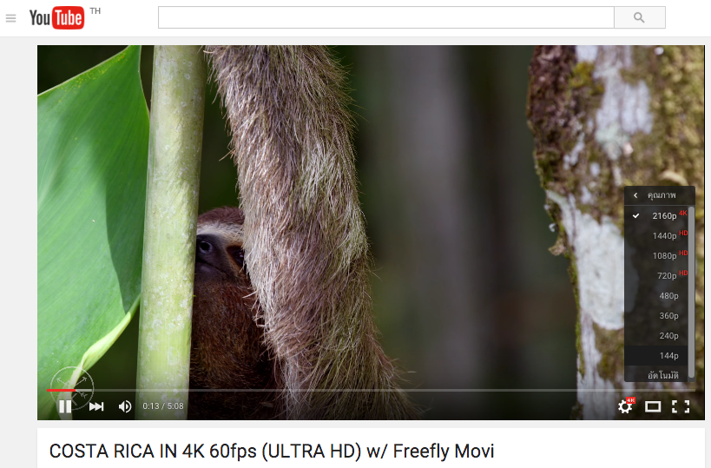Screen dimensions: 711x468
Task: Pause the playing video
Action: tap(65, 406)
